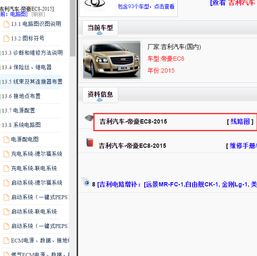The width and height of the screenshot is (257, 256).
Task: Click document icon beside 充电系统-德尔福系统
Action: click(x=6, y=154)
